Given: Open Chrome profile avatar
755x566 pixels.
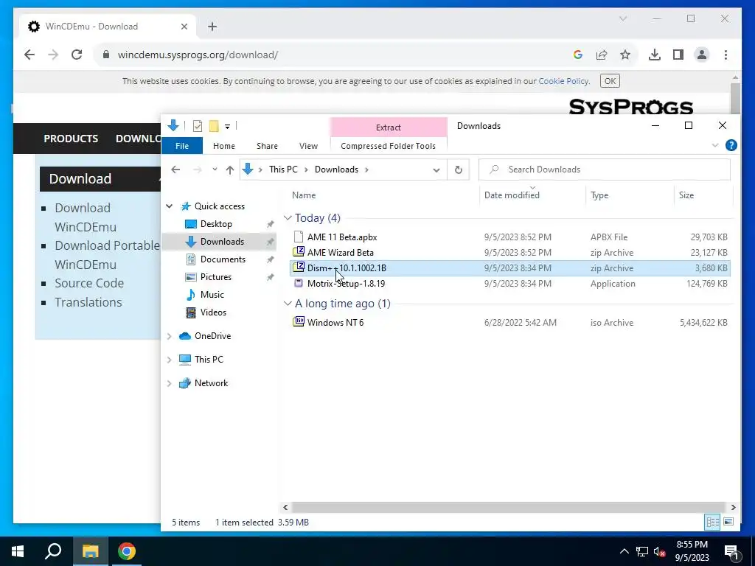Looking at the screenshot, I should (702, 55).
